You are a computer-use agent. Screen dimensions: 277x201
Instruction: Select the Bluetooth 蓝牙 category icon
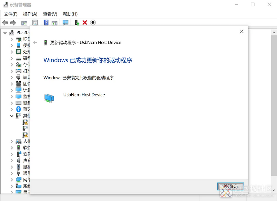click(x=18, y=109)
